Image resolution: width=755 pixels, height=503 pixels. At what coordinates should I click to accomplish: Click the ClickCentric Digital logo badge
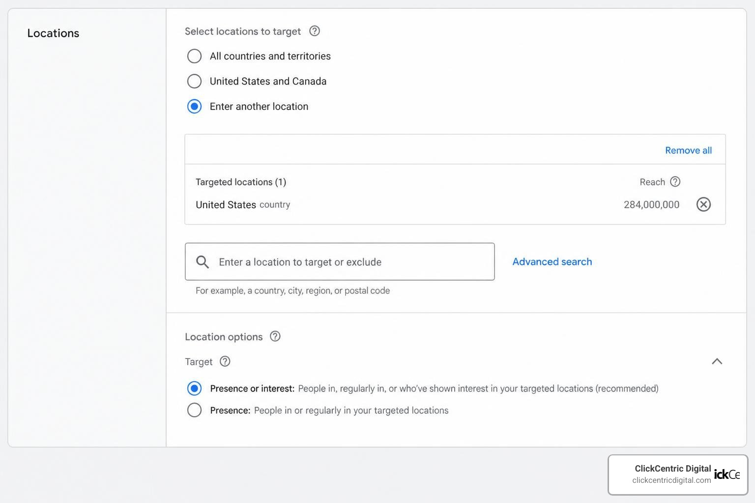(x=678, y=475)
